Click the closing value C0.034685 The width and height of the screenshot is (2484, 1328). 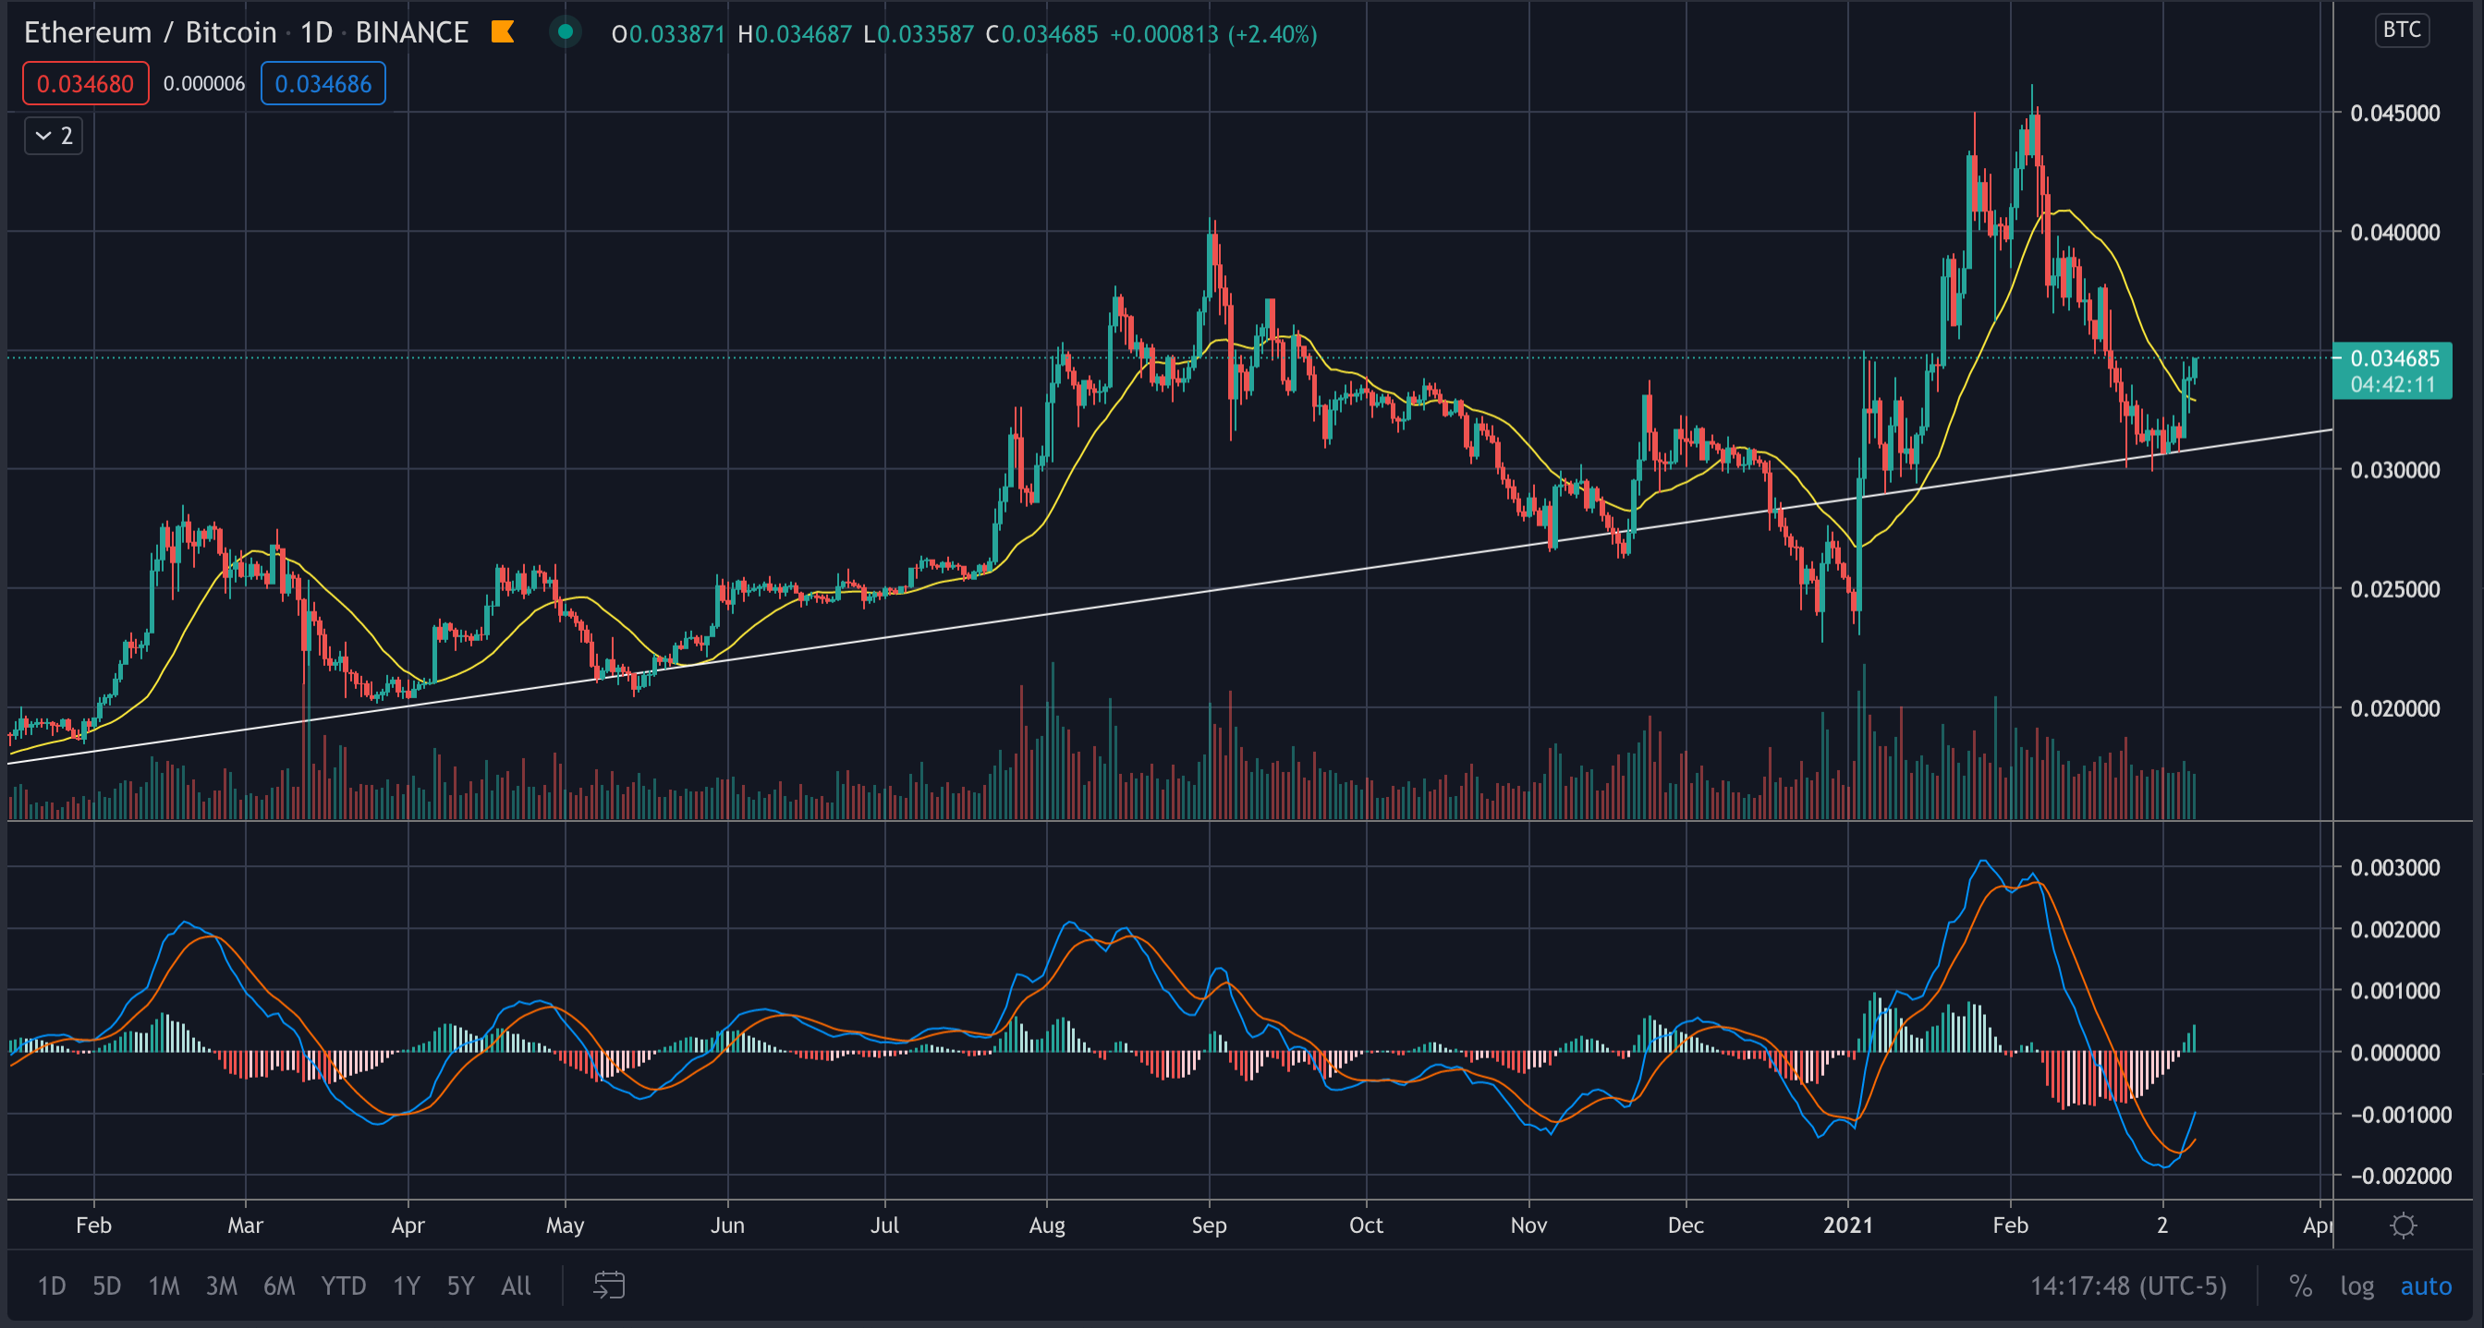pos(1041,35)
